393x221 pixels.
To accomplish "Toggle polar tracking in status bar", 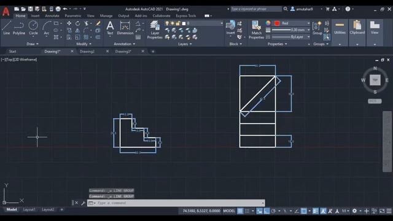I will click(273, 211).
